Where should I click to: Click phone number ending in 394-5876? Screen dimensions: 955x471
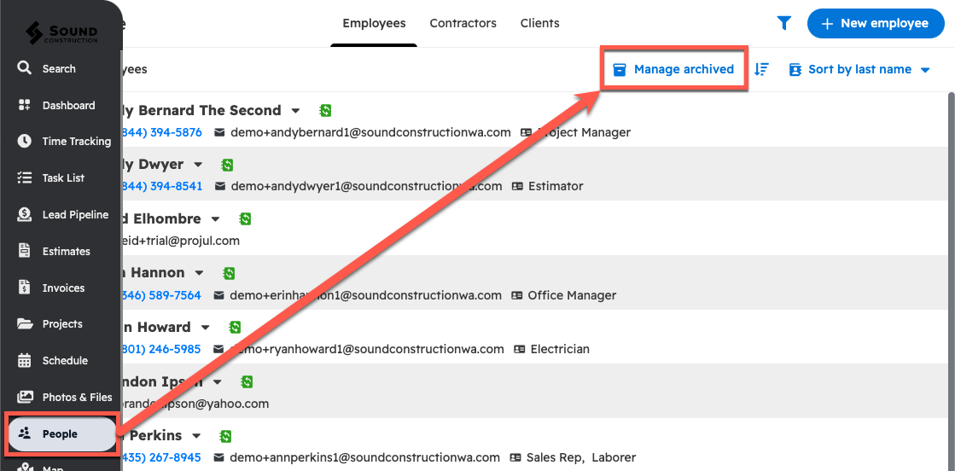click(x=164, y=132)
